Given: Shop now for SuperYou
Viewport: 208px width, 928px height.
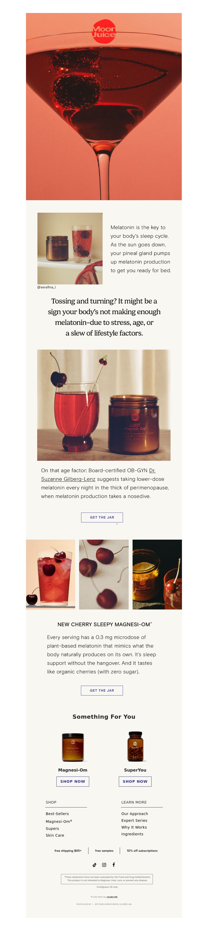Looking at the screenshot, I should (x=135, y=781).
